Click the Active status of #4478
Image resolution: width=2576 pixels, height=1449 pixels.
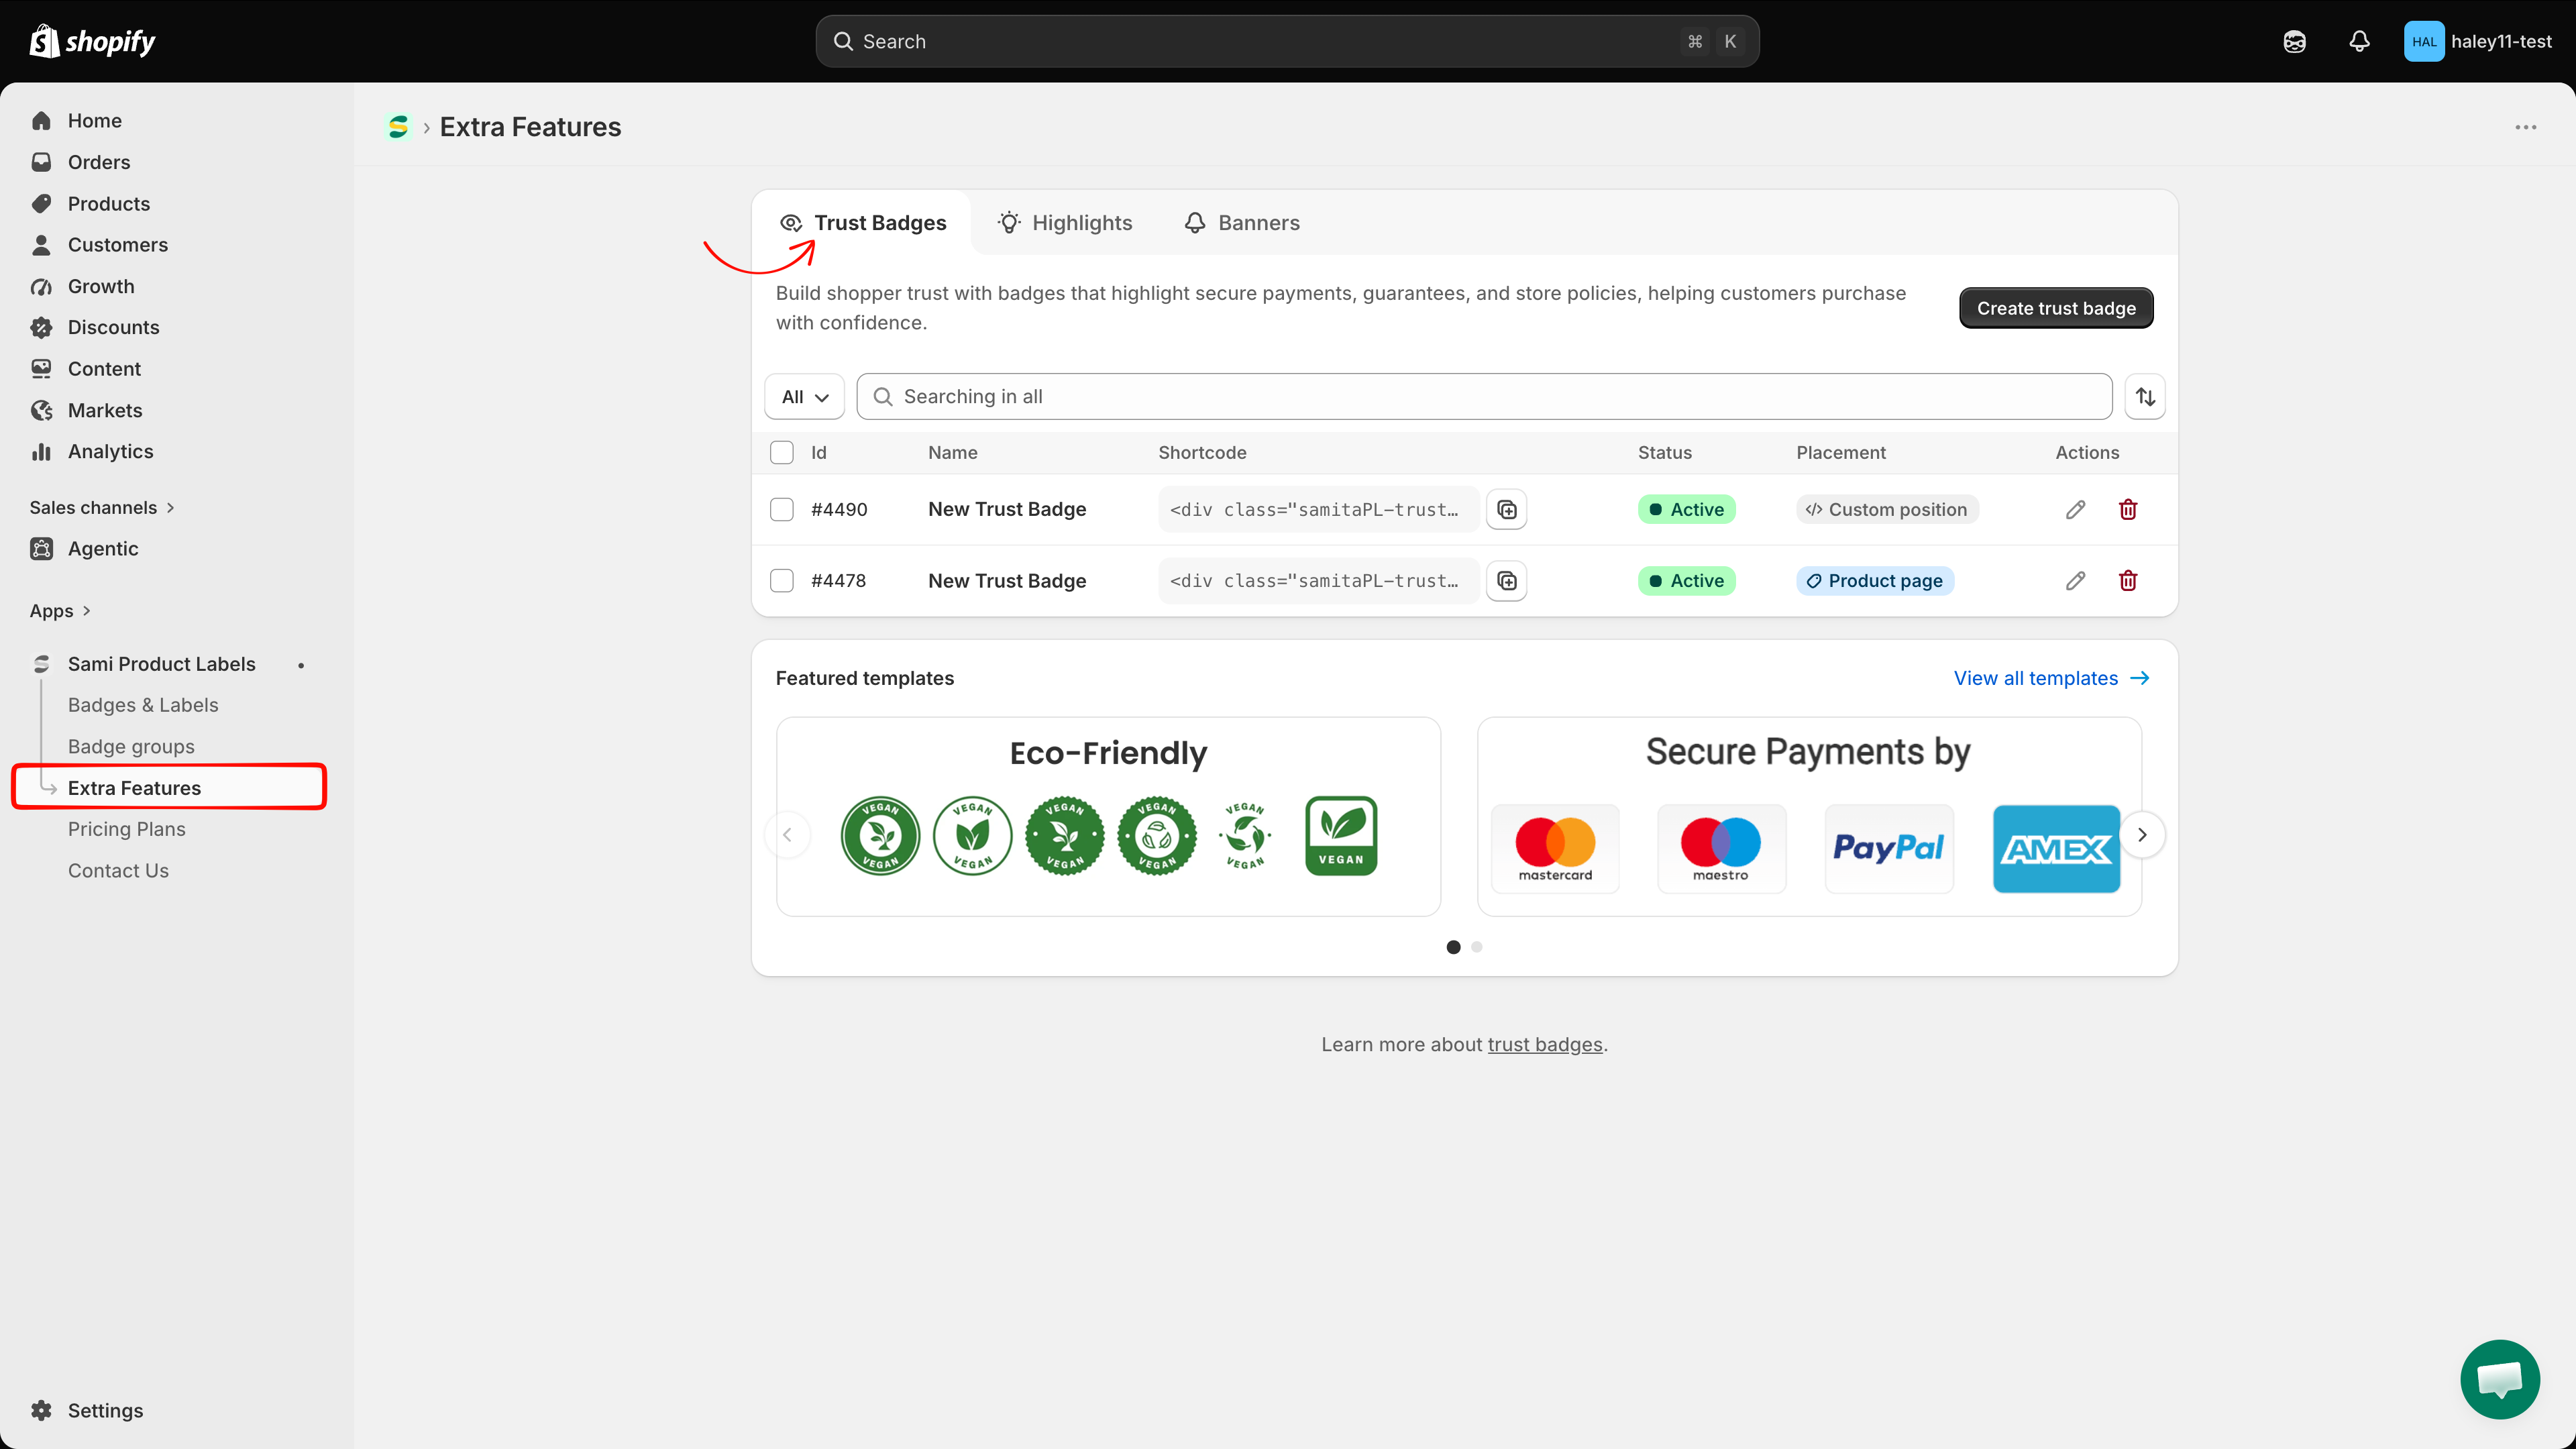[1686, 580]
